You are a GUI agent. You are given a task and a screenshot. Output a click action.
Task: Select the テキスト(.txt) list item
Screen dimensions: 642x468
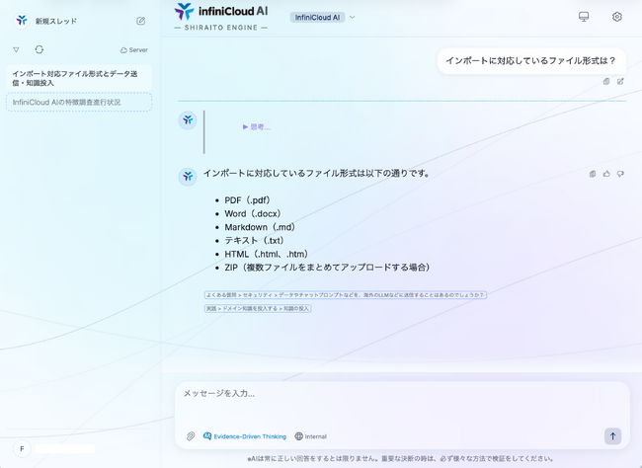click(254, 240)
